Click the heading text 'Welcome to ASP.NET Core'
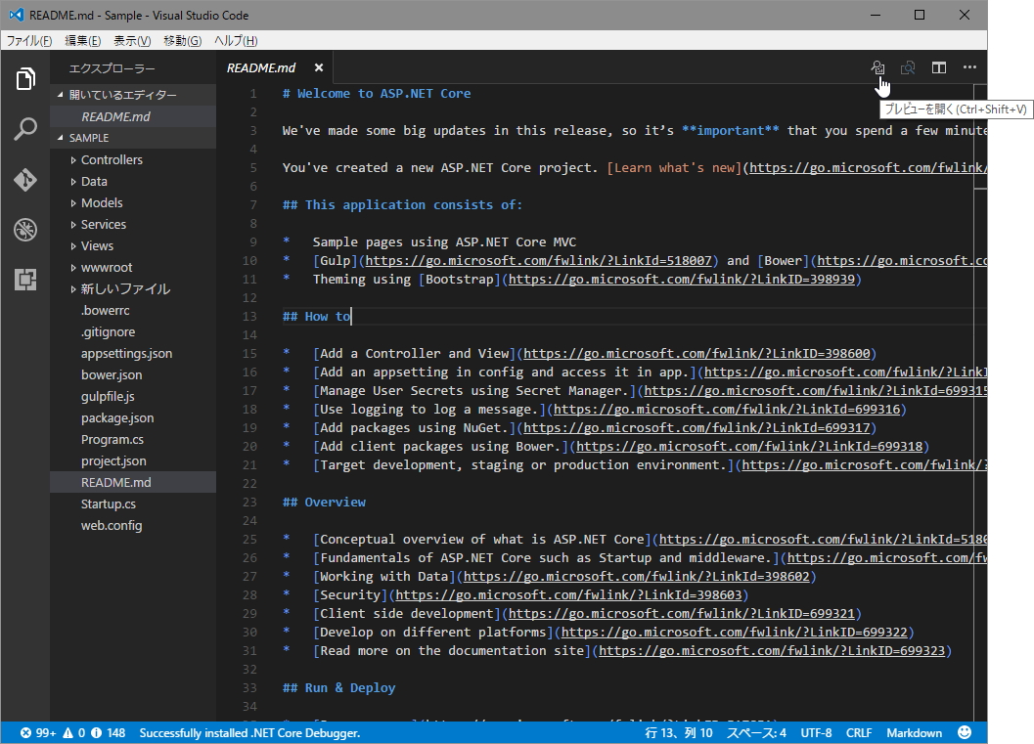The height and width of the screenshot is (744, 1034). pos(383,94)
